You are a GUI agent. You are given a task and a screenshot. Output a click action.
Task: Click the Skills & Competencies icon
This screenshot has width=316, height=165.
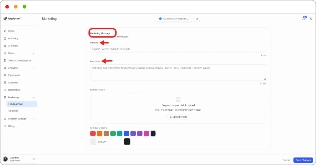5,61
